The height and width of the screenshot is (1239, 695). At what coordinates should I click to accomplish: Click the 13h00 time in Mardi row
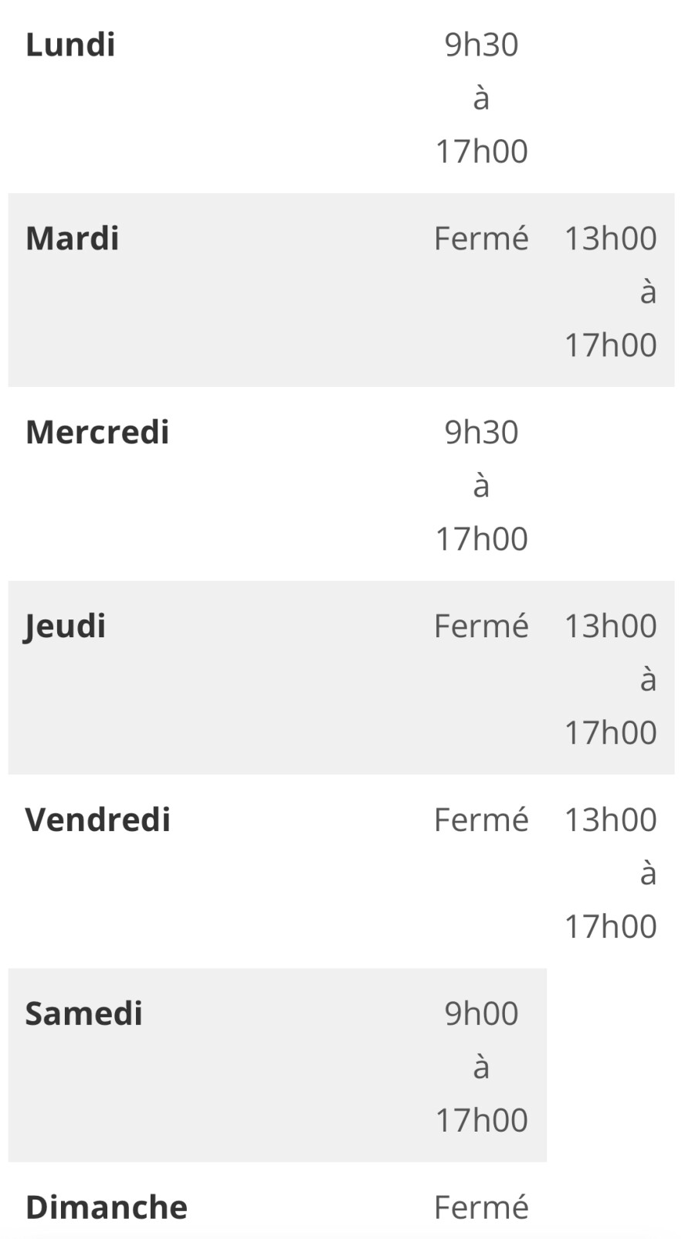(x=610, y=239)
